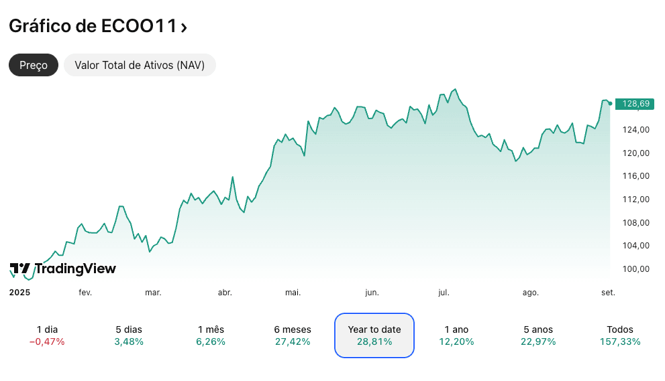Viewport: 665px width, 381px height.
Task: Pick the 5 anos range option
Action: (x=538, y=335)
